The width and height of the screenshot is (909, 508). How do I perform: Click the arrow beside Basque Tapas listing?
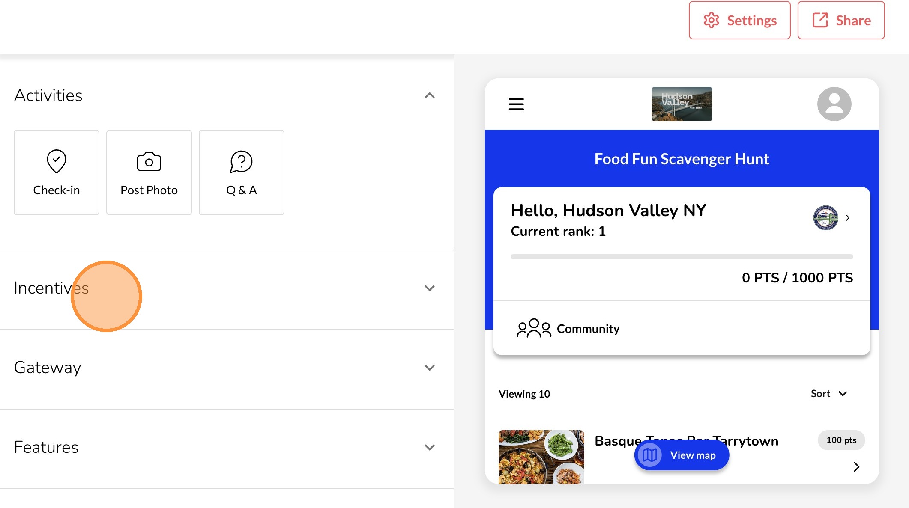[856, 467]
